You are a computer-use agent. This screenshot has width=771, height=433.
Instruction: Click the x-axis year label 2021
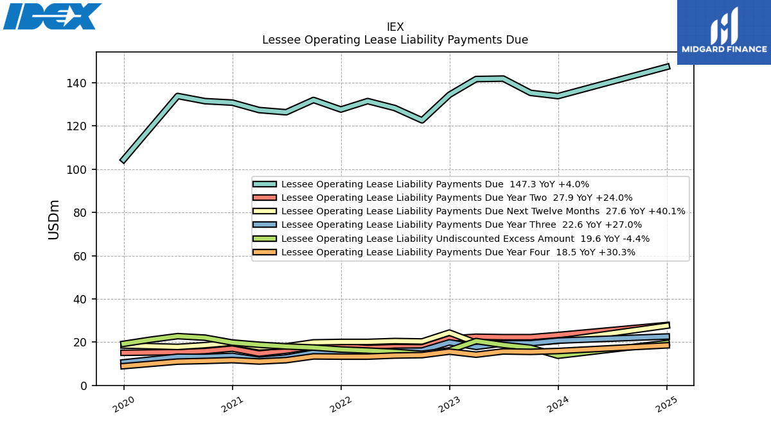tap(232, 404)
